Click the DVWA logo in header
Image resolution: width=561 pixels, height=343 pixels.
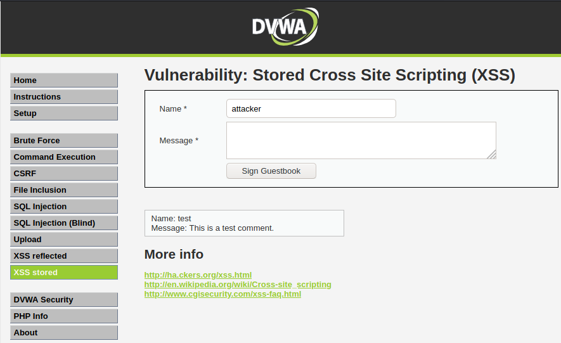click(x=285, y=27)
